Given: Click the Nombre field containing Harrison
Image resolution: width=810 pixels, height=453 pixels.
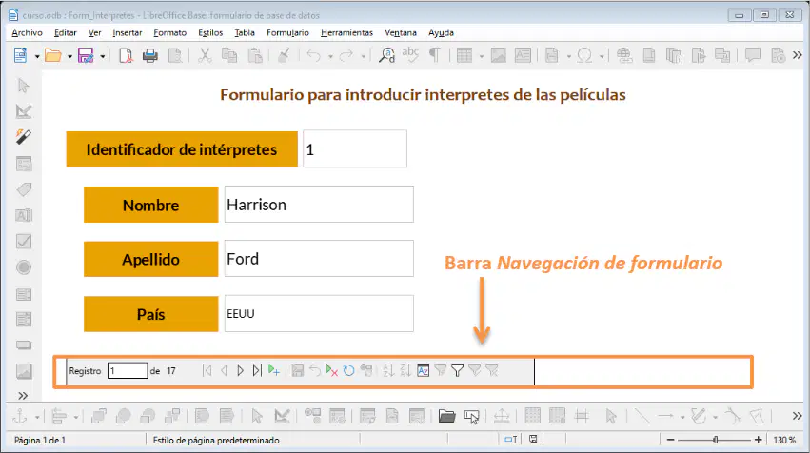Looking at the screenshot, I should tap(319, 205).
